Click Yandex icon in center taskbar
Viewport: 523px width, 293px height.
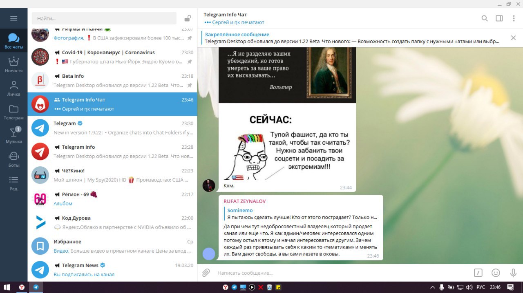pos(226,287)
